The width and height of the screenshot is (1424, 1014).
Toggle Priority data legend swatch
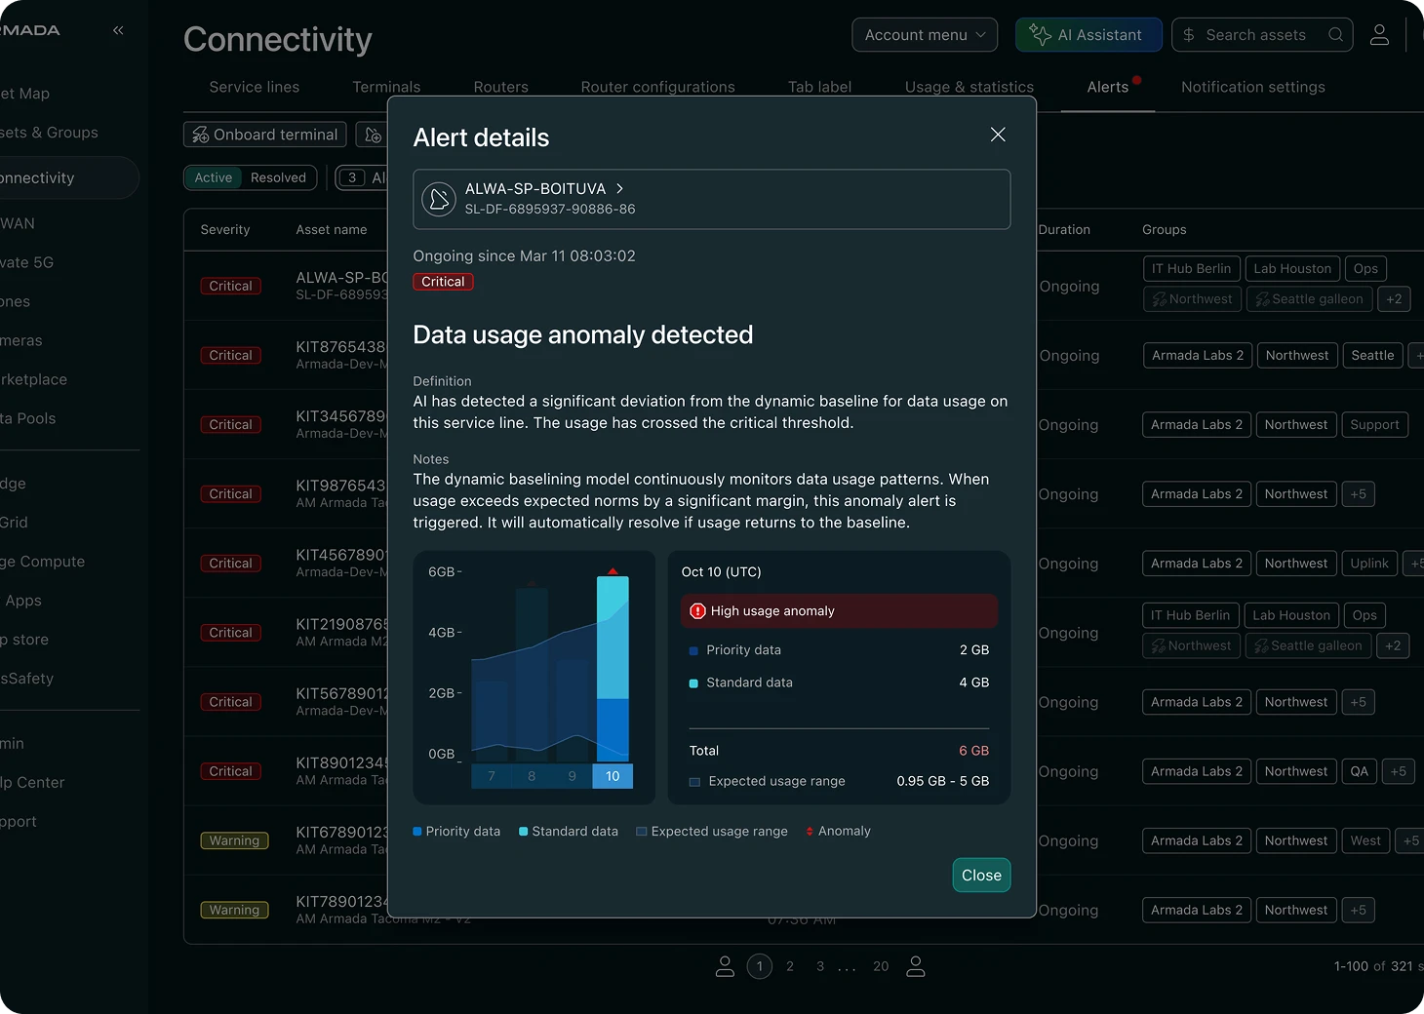(417, 832)
